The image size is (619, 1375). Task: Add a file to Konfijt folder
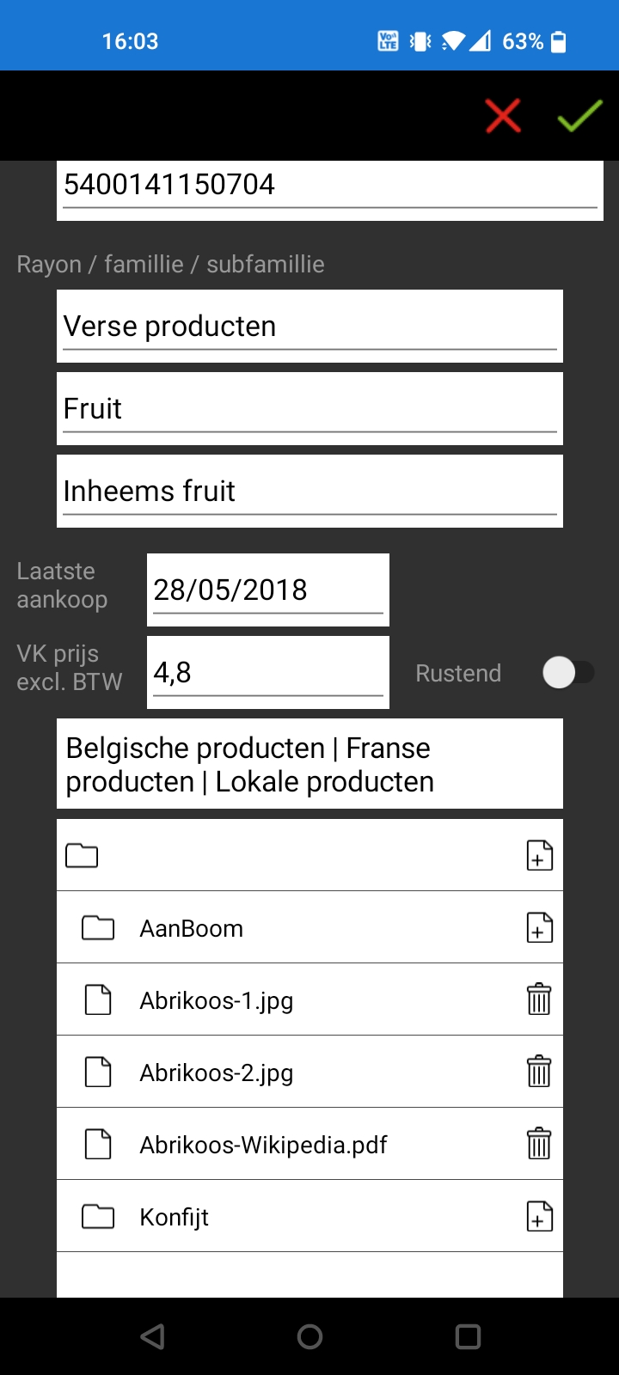[x=539, y=1217]
